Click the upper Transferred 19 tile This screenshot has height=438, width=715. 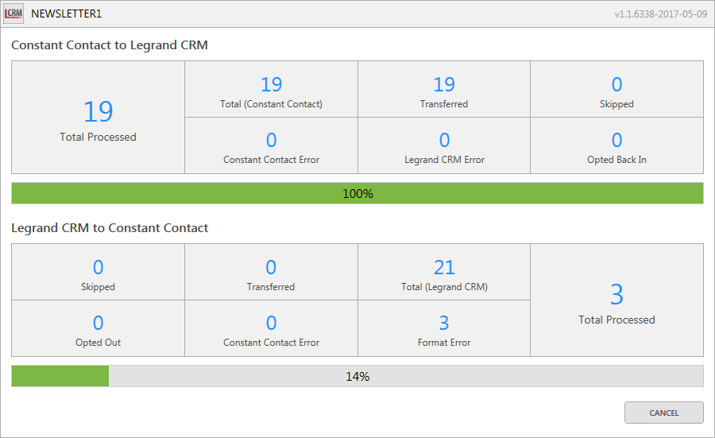(x=443, y=90)
